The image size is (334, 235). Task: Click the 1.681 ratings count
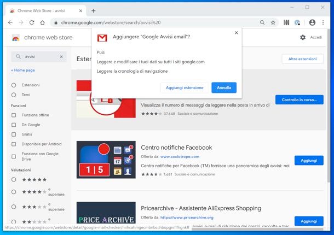point(168,174)
